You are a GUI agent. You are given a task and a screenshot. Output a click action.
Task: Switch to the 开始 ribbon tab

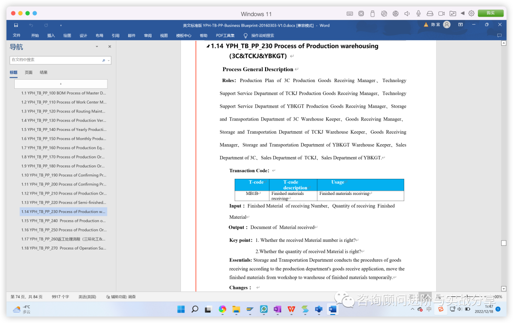pyautogui.click(x=35, y=35)
